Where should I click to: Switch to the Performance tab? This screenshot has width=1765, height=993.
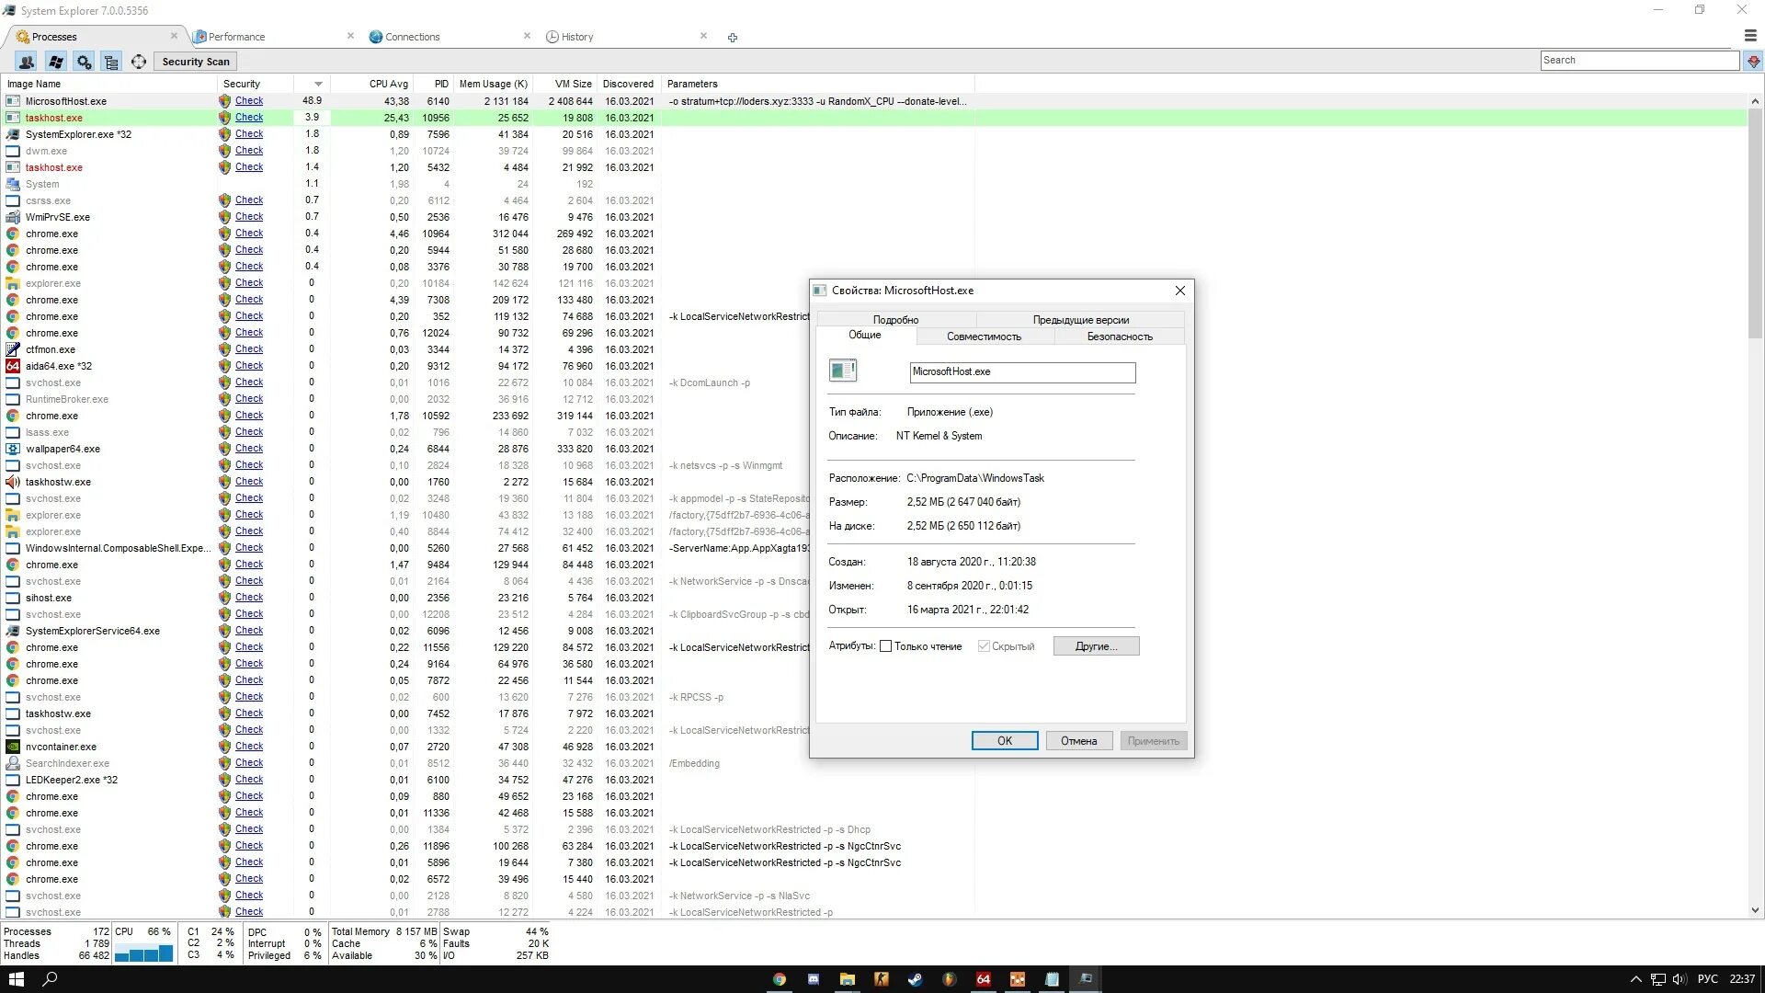[x=236, y=37]
